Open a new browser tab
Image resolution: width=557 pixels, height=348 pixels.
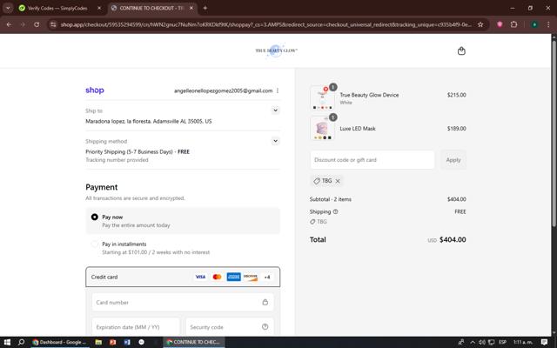(x=205, y=8)
